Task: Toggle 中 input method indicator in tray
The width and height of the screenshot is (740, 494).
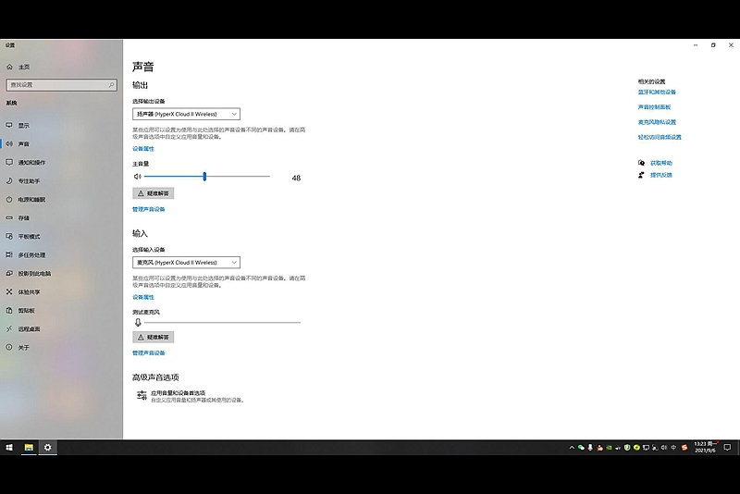Action: click(673, 448)
